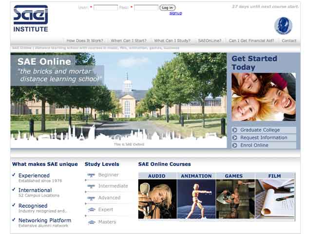Click the icon next to Advanced level

(x=91, y=198)
